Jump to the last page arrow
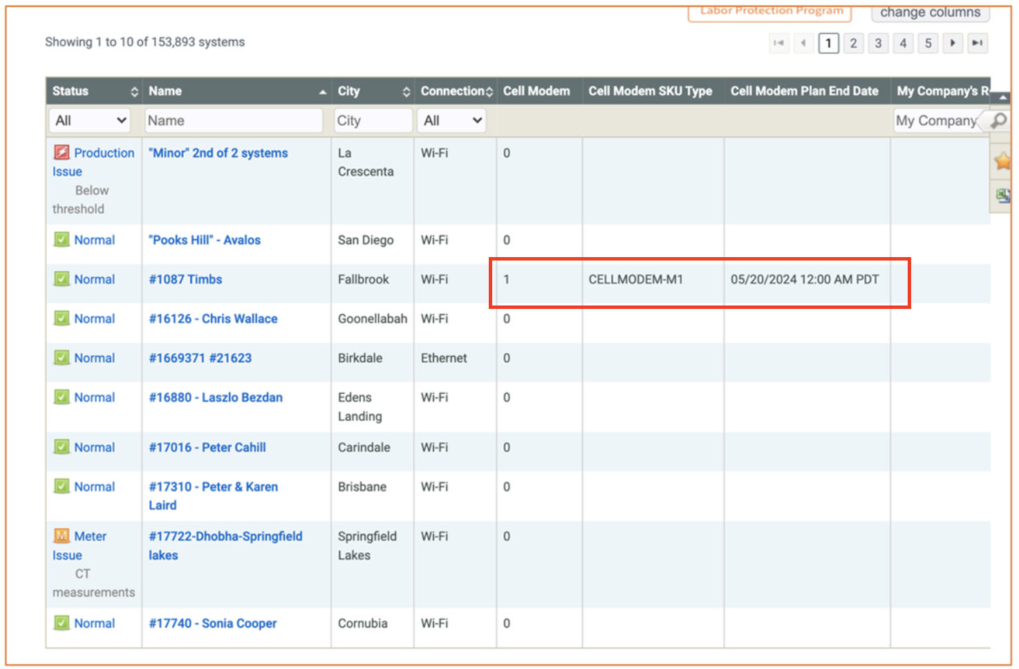 pos(977,43)
